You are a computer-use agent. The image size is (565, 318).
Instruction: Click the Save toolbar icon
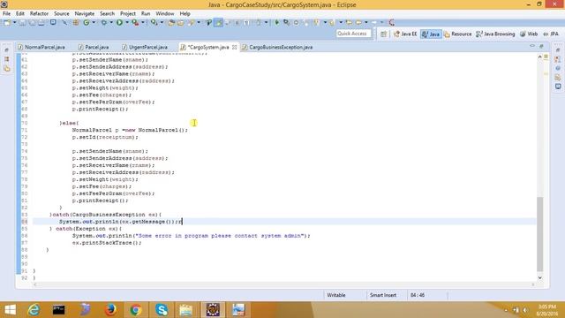[x=22, y=22]
